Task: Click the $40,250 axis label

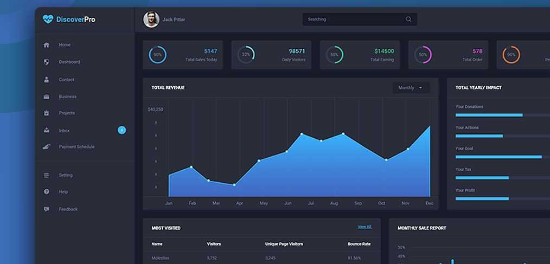Action: [x=155, y=110]
